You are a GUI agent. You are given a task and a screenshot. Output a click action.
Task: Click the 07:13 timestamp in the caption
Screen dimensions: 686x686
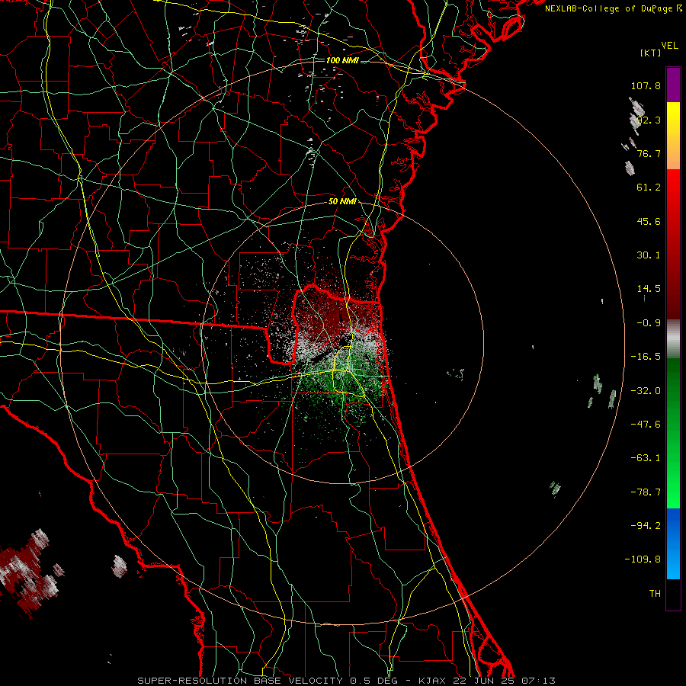coord(539,681)
